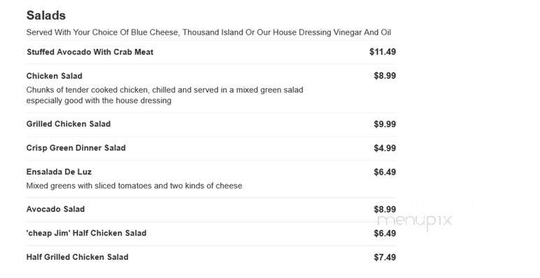Click the $4.99 dinner salad price
540x278 pixels.
385,148
